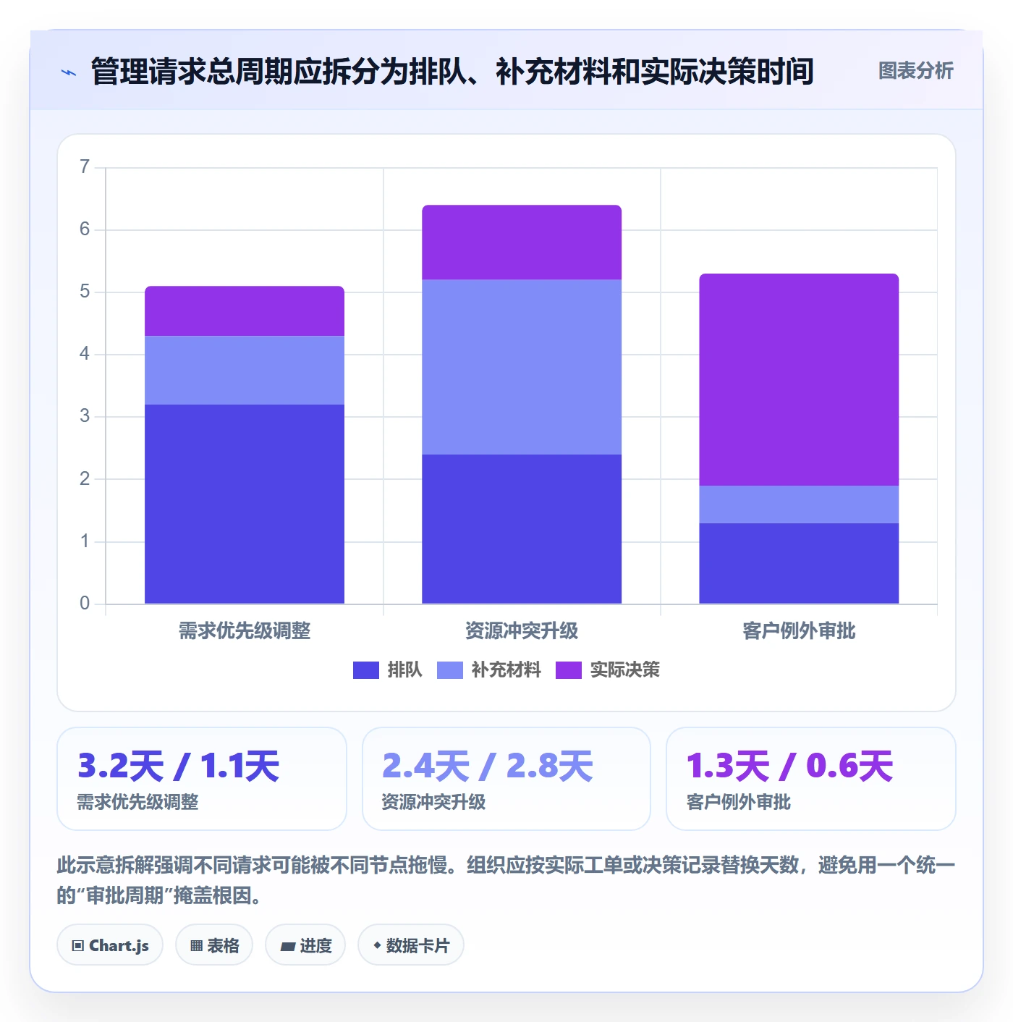Click the 1.3天 / 0.6天 data card

[x=811, y=779]
